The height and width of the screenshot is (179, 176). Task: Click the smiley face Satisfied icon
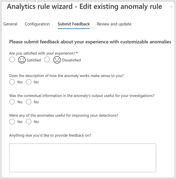coord(22,60)
